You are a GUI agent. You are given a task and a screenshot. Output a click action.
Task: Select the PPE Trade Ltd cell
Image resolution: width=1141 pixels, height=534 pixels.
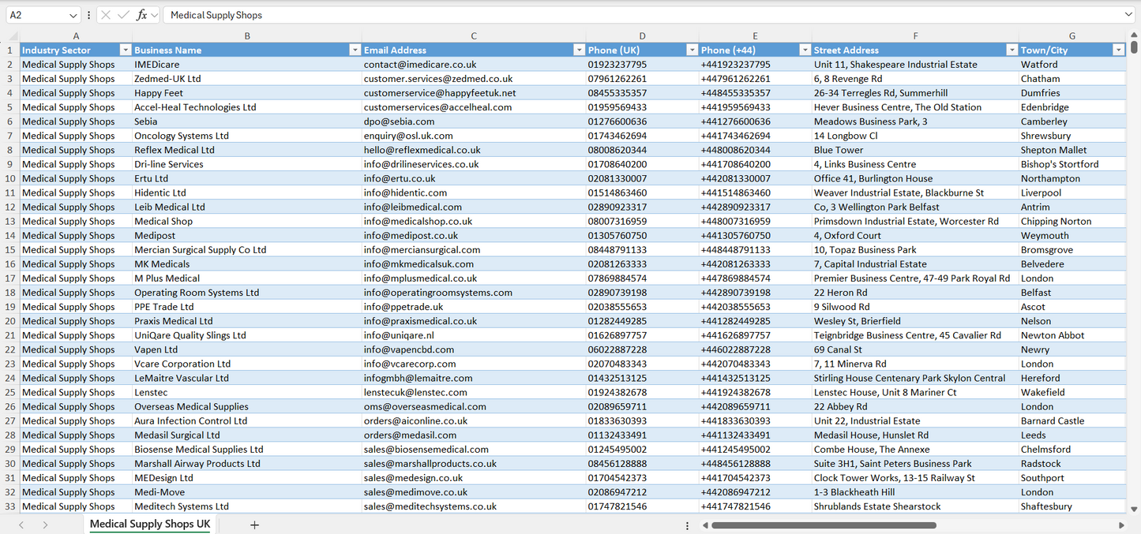[x=247, y=307]
